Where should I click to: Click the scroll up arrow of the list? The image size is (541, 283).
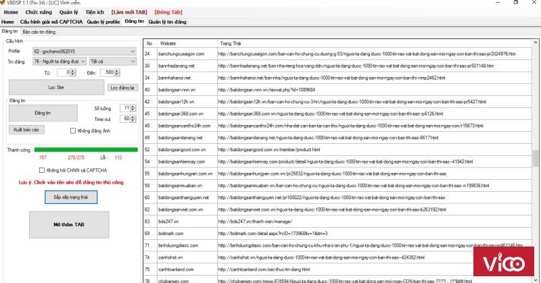536,42
